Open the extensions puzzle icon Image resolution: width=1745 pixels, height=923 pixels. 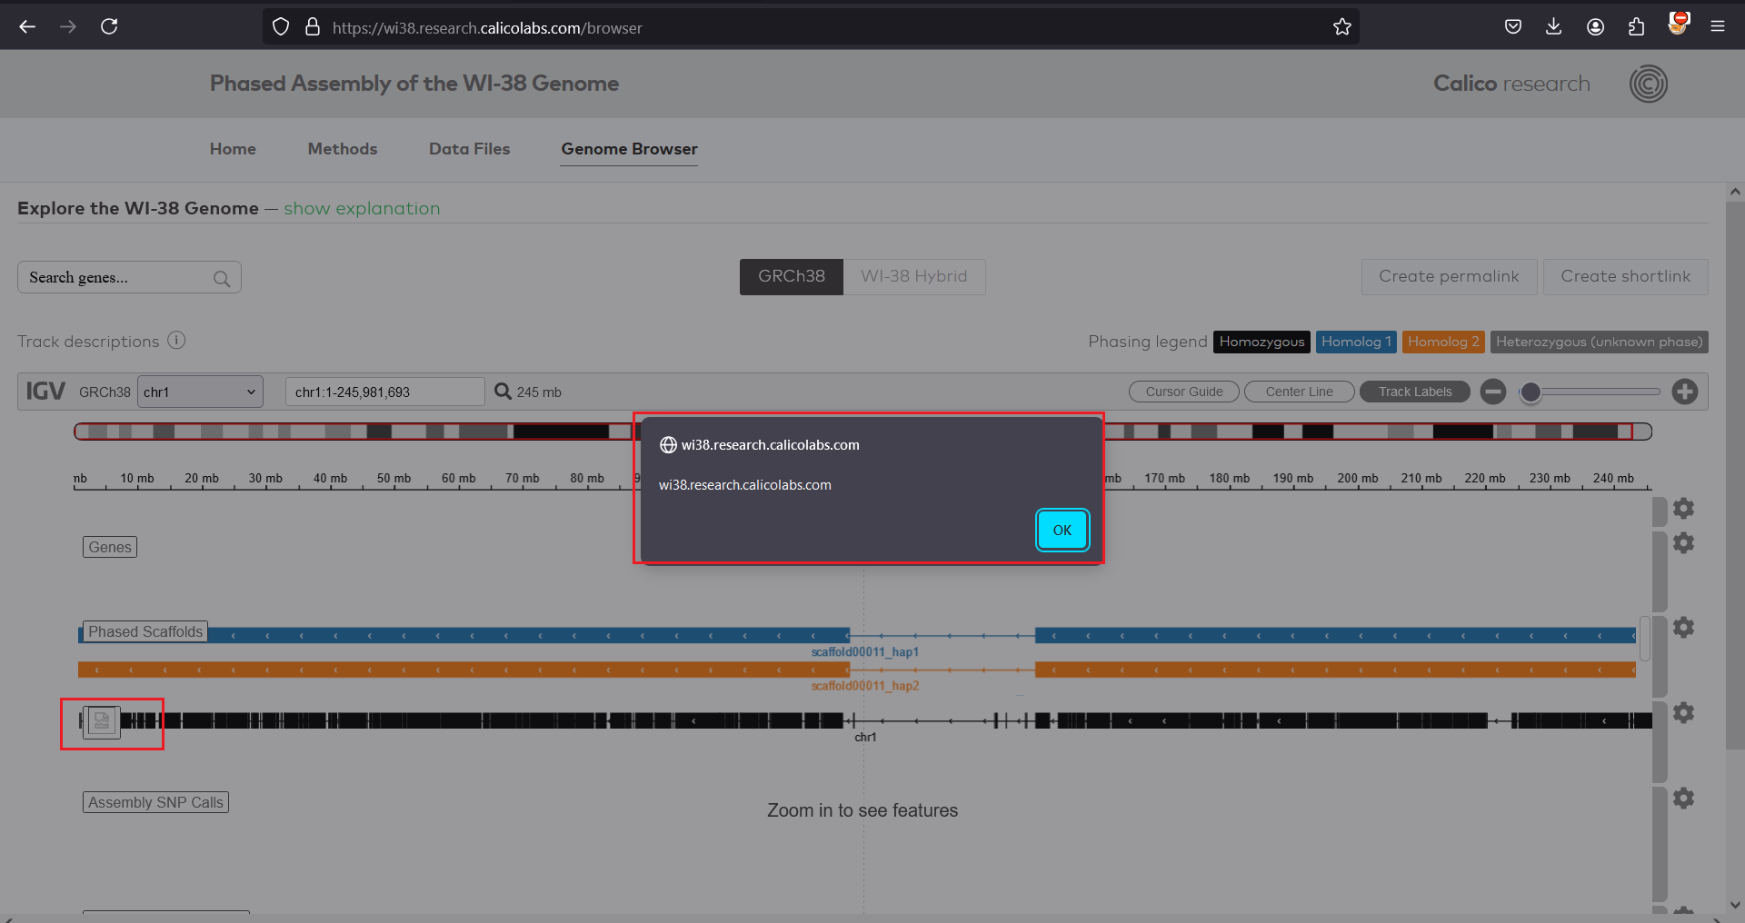[1636, 27]
